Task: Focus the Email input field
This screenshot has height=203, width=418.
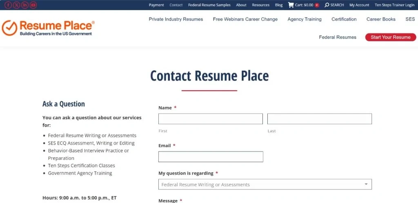Action: pyautogui.click(x=211, y=156)
